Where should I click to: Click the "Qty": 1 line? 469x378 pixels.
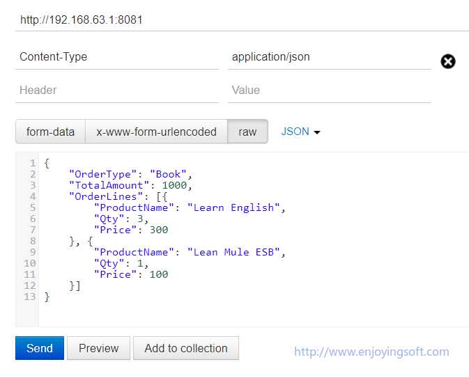click(x=121, y=263)
